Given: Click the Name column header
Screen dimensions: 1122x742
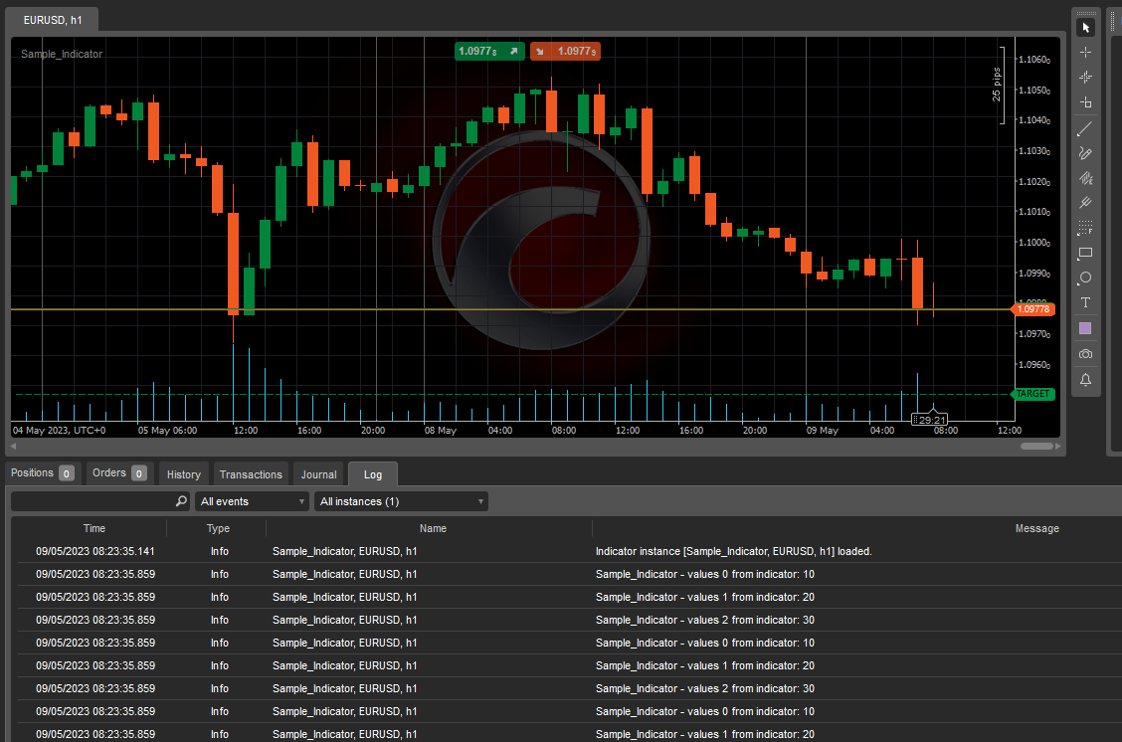Looking at the screenshot, I should (x=433, y=529).
